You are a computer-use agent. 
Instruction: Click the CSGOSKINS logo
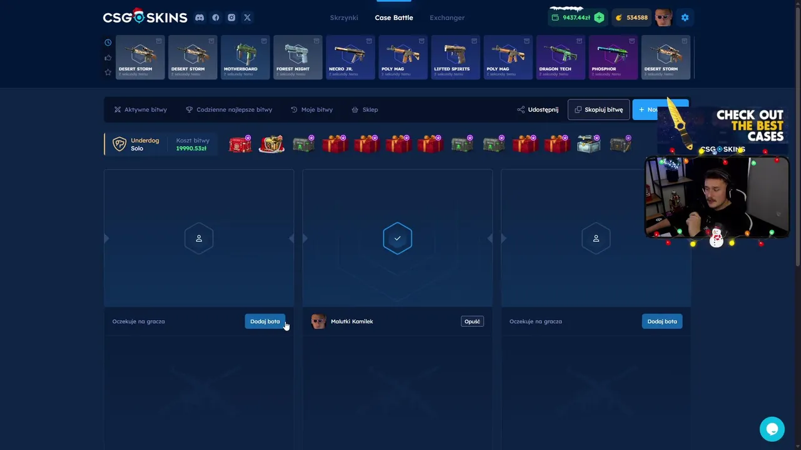click(x=145, y=17)
